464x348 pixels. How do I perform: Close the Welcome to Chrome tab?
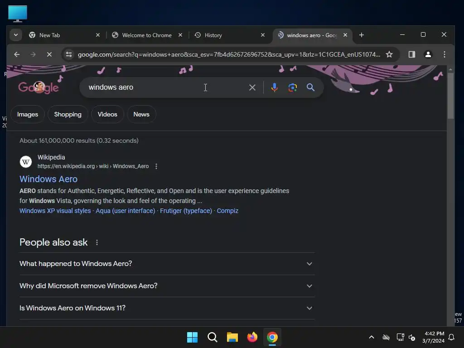pos(180,35)
